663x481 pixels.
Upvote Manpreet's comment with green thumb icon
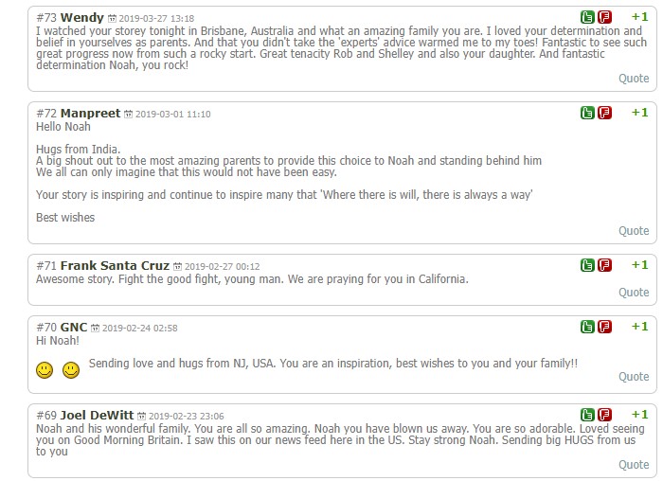pyautogui.click(x=588, y=113)
